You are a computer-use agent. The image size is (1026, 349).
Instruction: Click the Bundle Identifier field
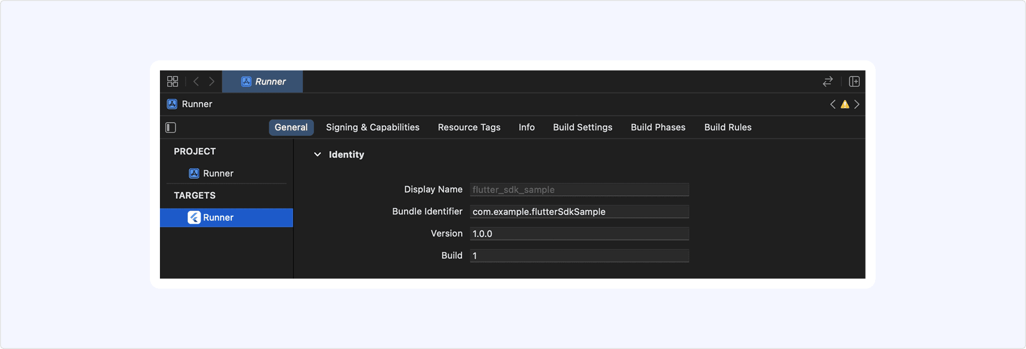tap(579, 212)
